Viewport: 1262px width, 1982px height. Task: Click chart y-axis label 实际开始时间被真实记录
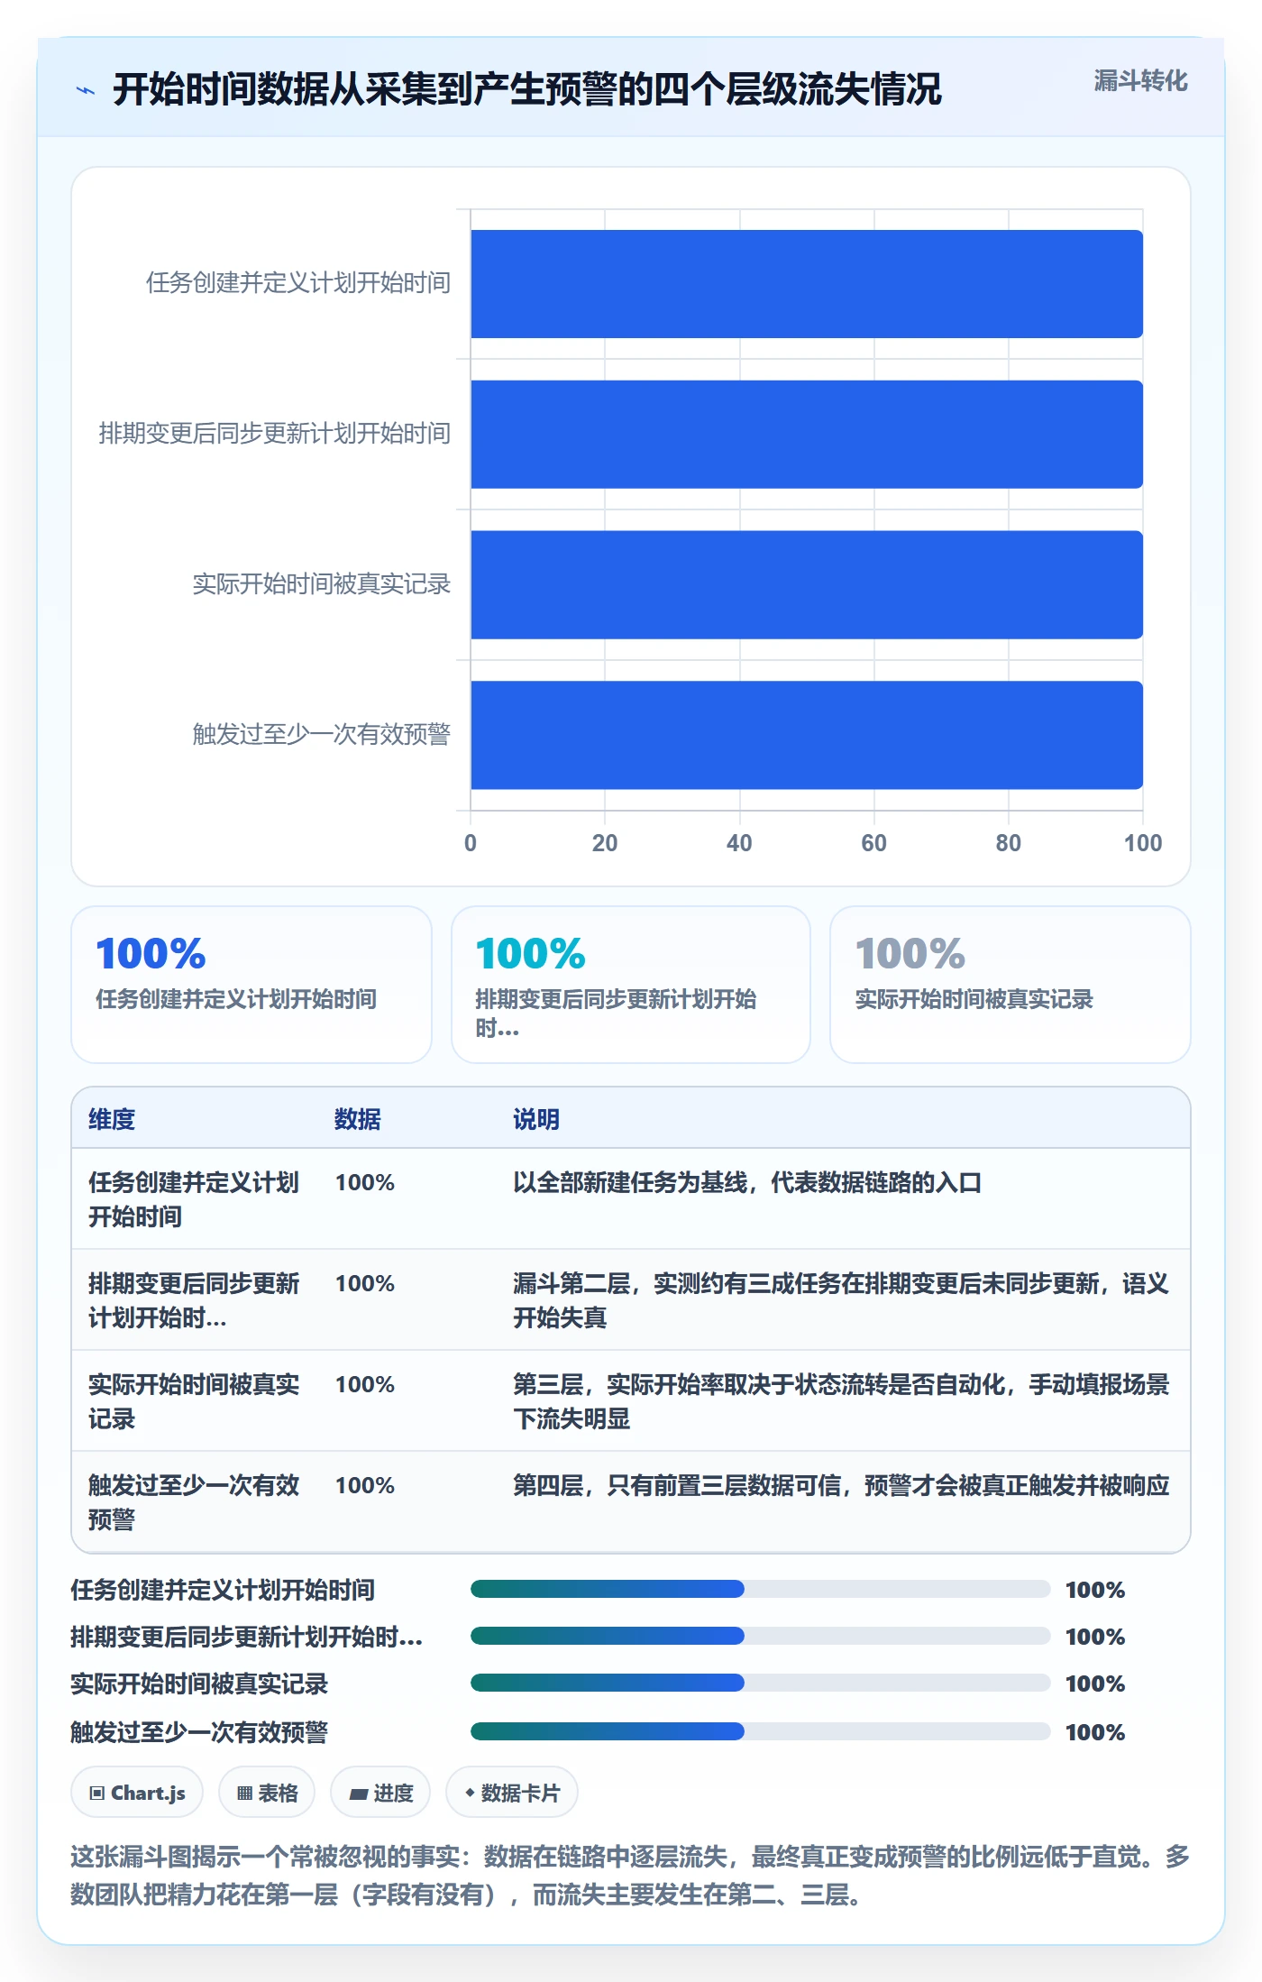coord(322,584)
